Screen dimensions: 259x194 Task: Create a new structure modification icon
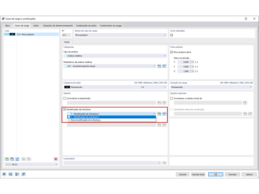[x=159, y=114]
